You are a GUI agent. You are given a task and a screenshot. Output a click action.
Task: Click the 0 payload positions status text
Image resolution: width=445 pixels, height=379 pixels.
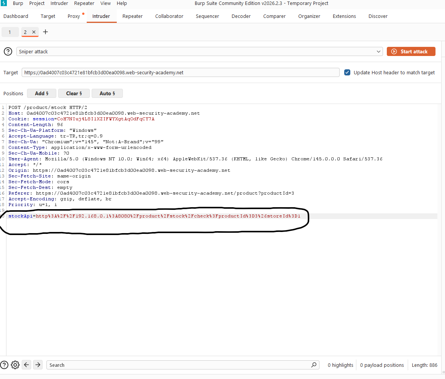click(x=382, y=365)
